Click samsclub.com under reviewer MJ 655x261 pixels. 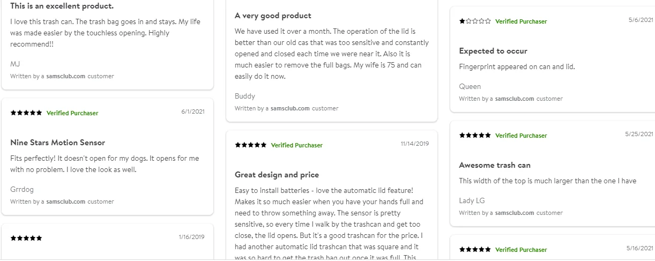[65, 76]
